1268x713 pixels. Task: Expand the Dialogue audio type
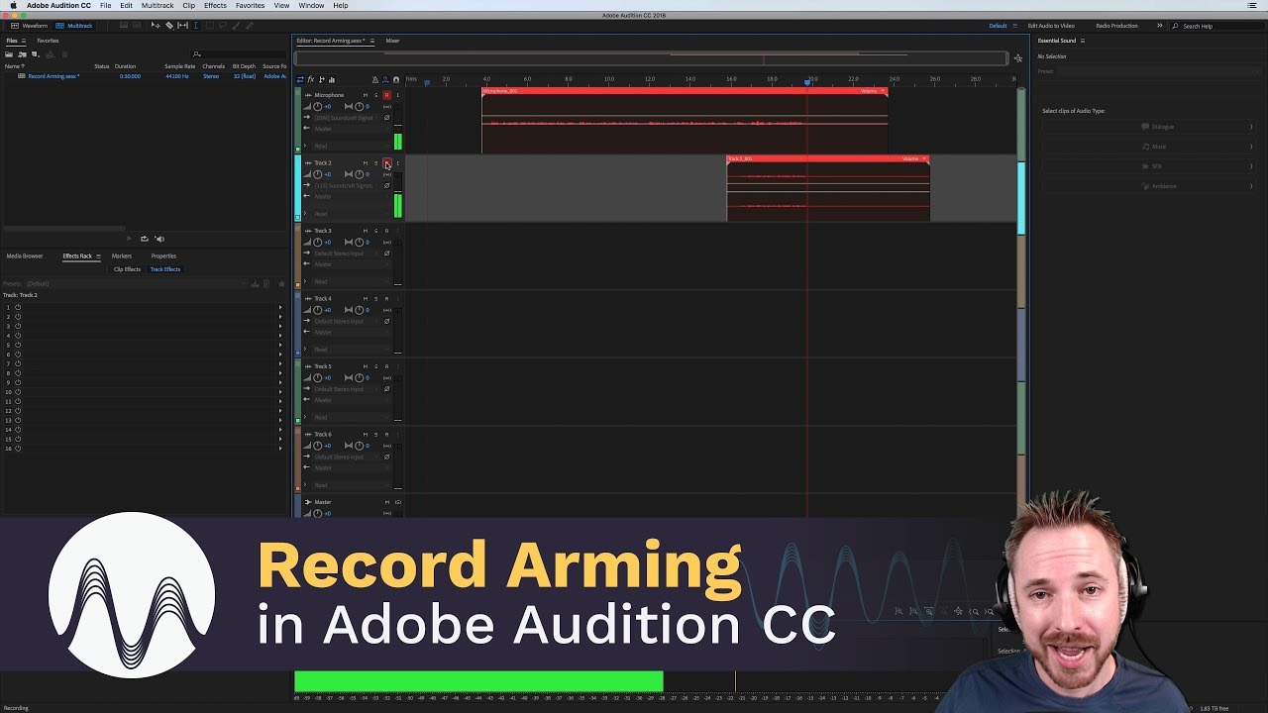point(1253,127)
